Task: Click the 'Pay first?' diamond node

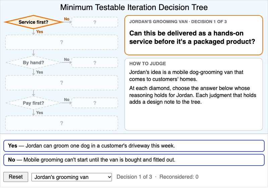Action: (x=33, y=103)
